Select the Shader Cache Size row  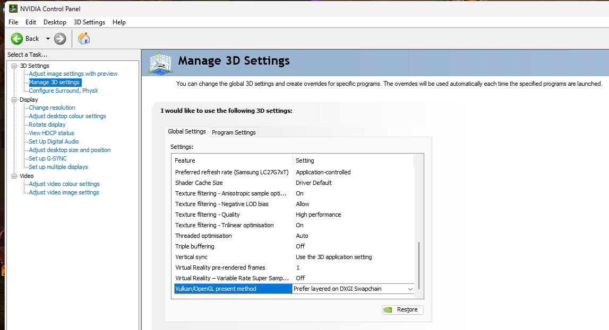point(294,183)
